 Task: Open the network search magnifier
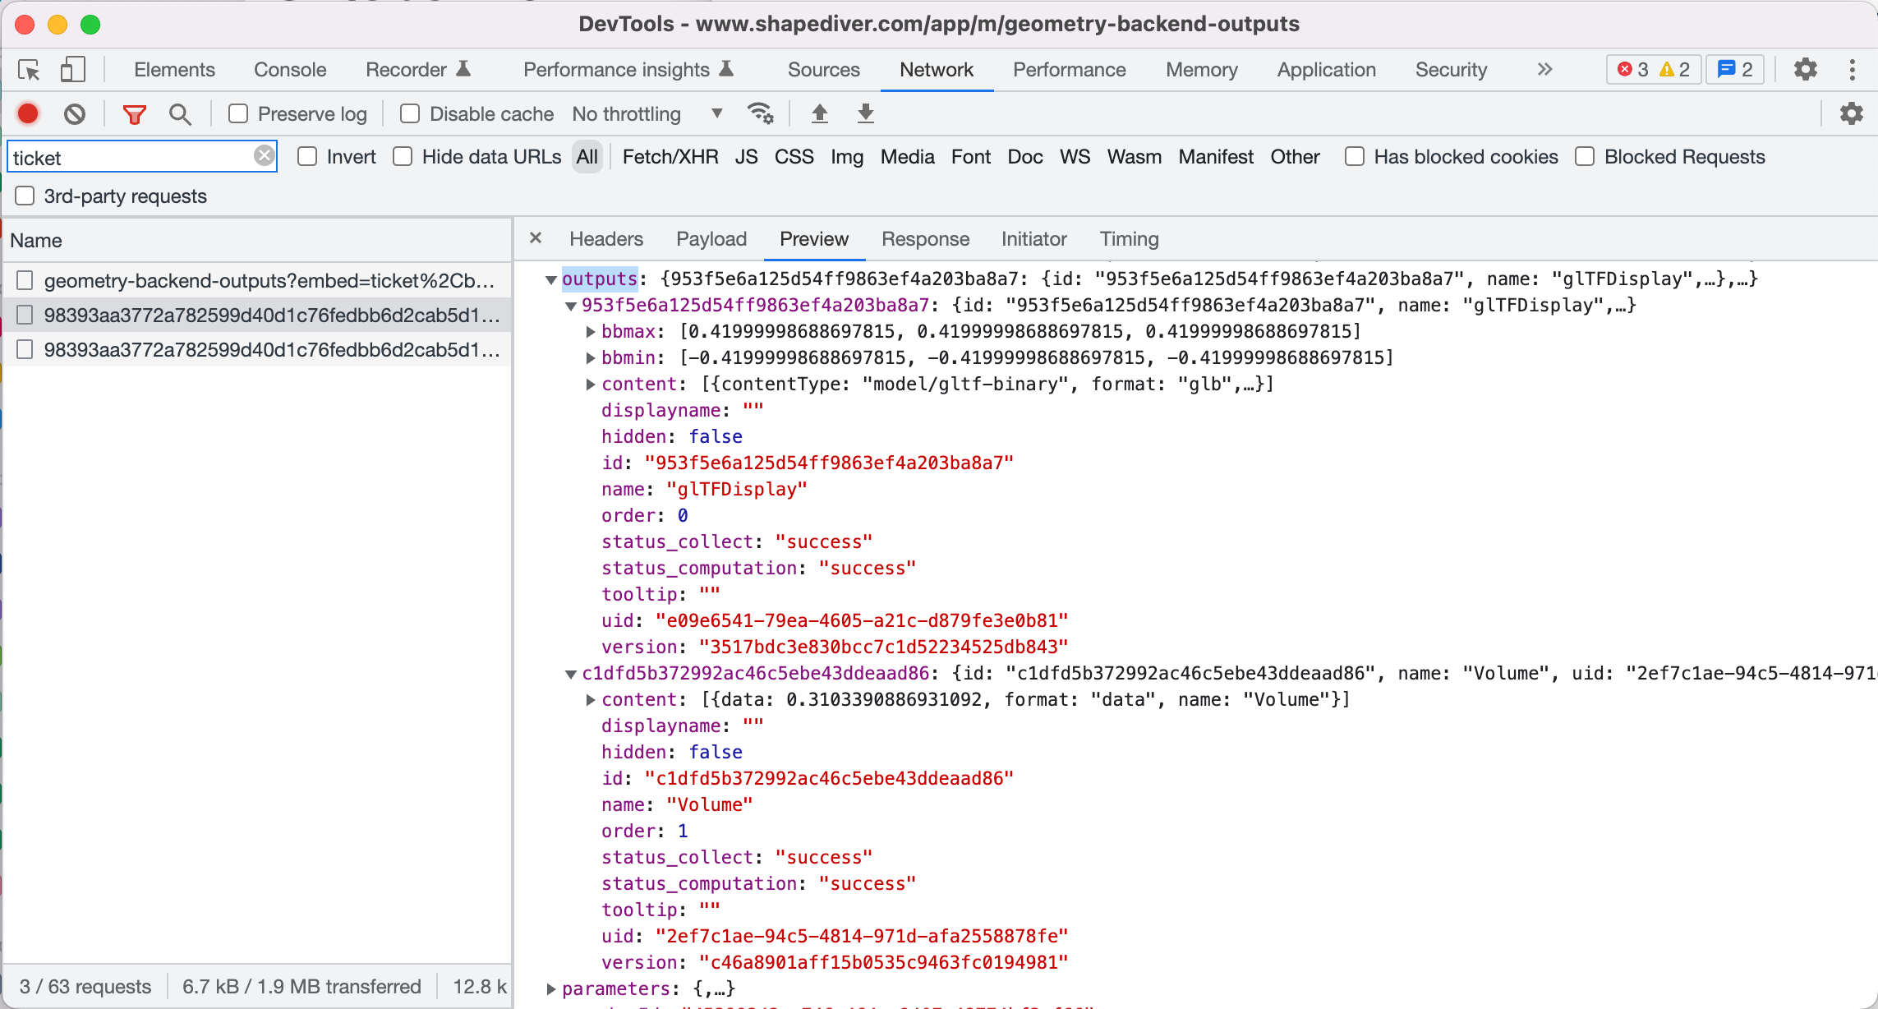coord(180,114)
